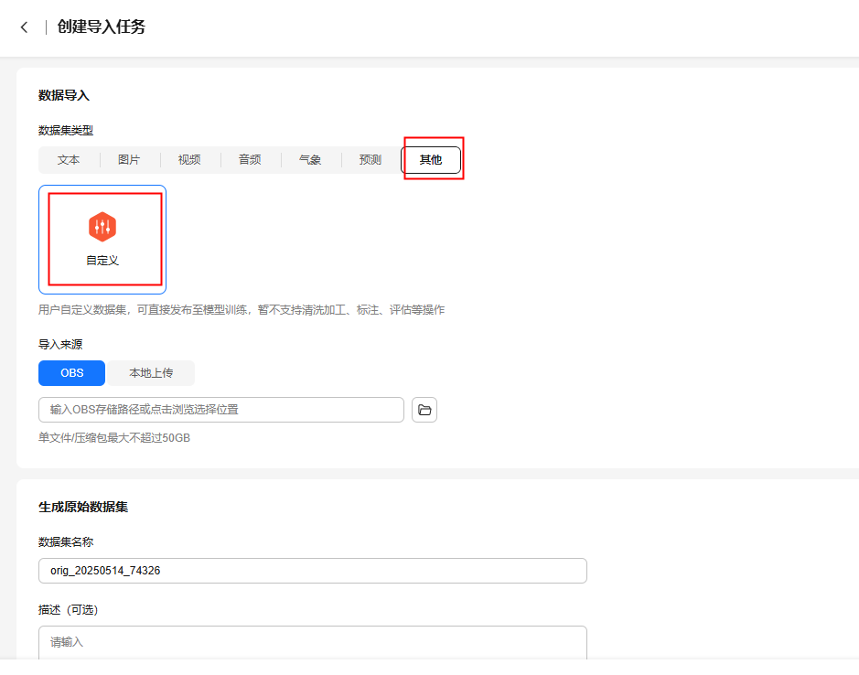Focus the OBS storage path input
Image resolution: width=859 pixels, height=675 pixels.
click(x=221, y=410)
